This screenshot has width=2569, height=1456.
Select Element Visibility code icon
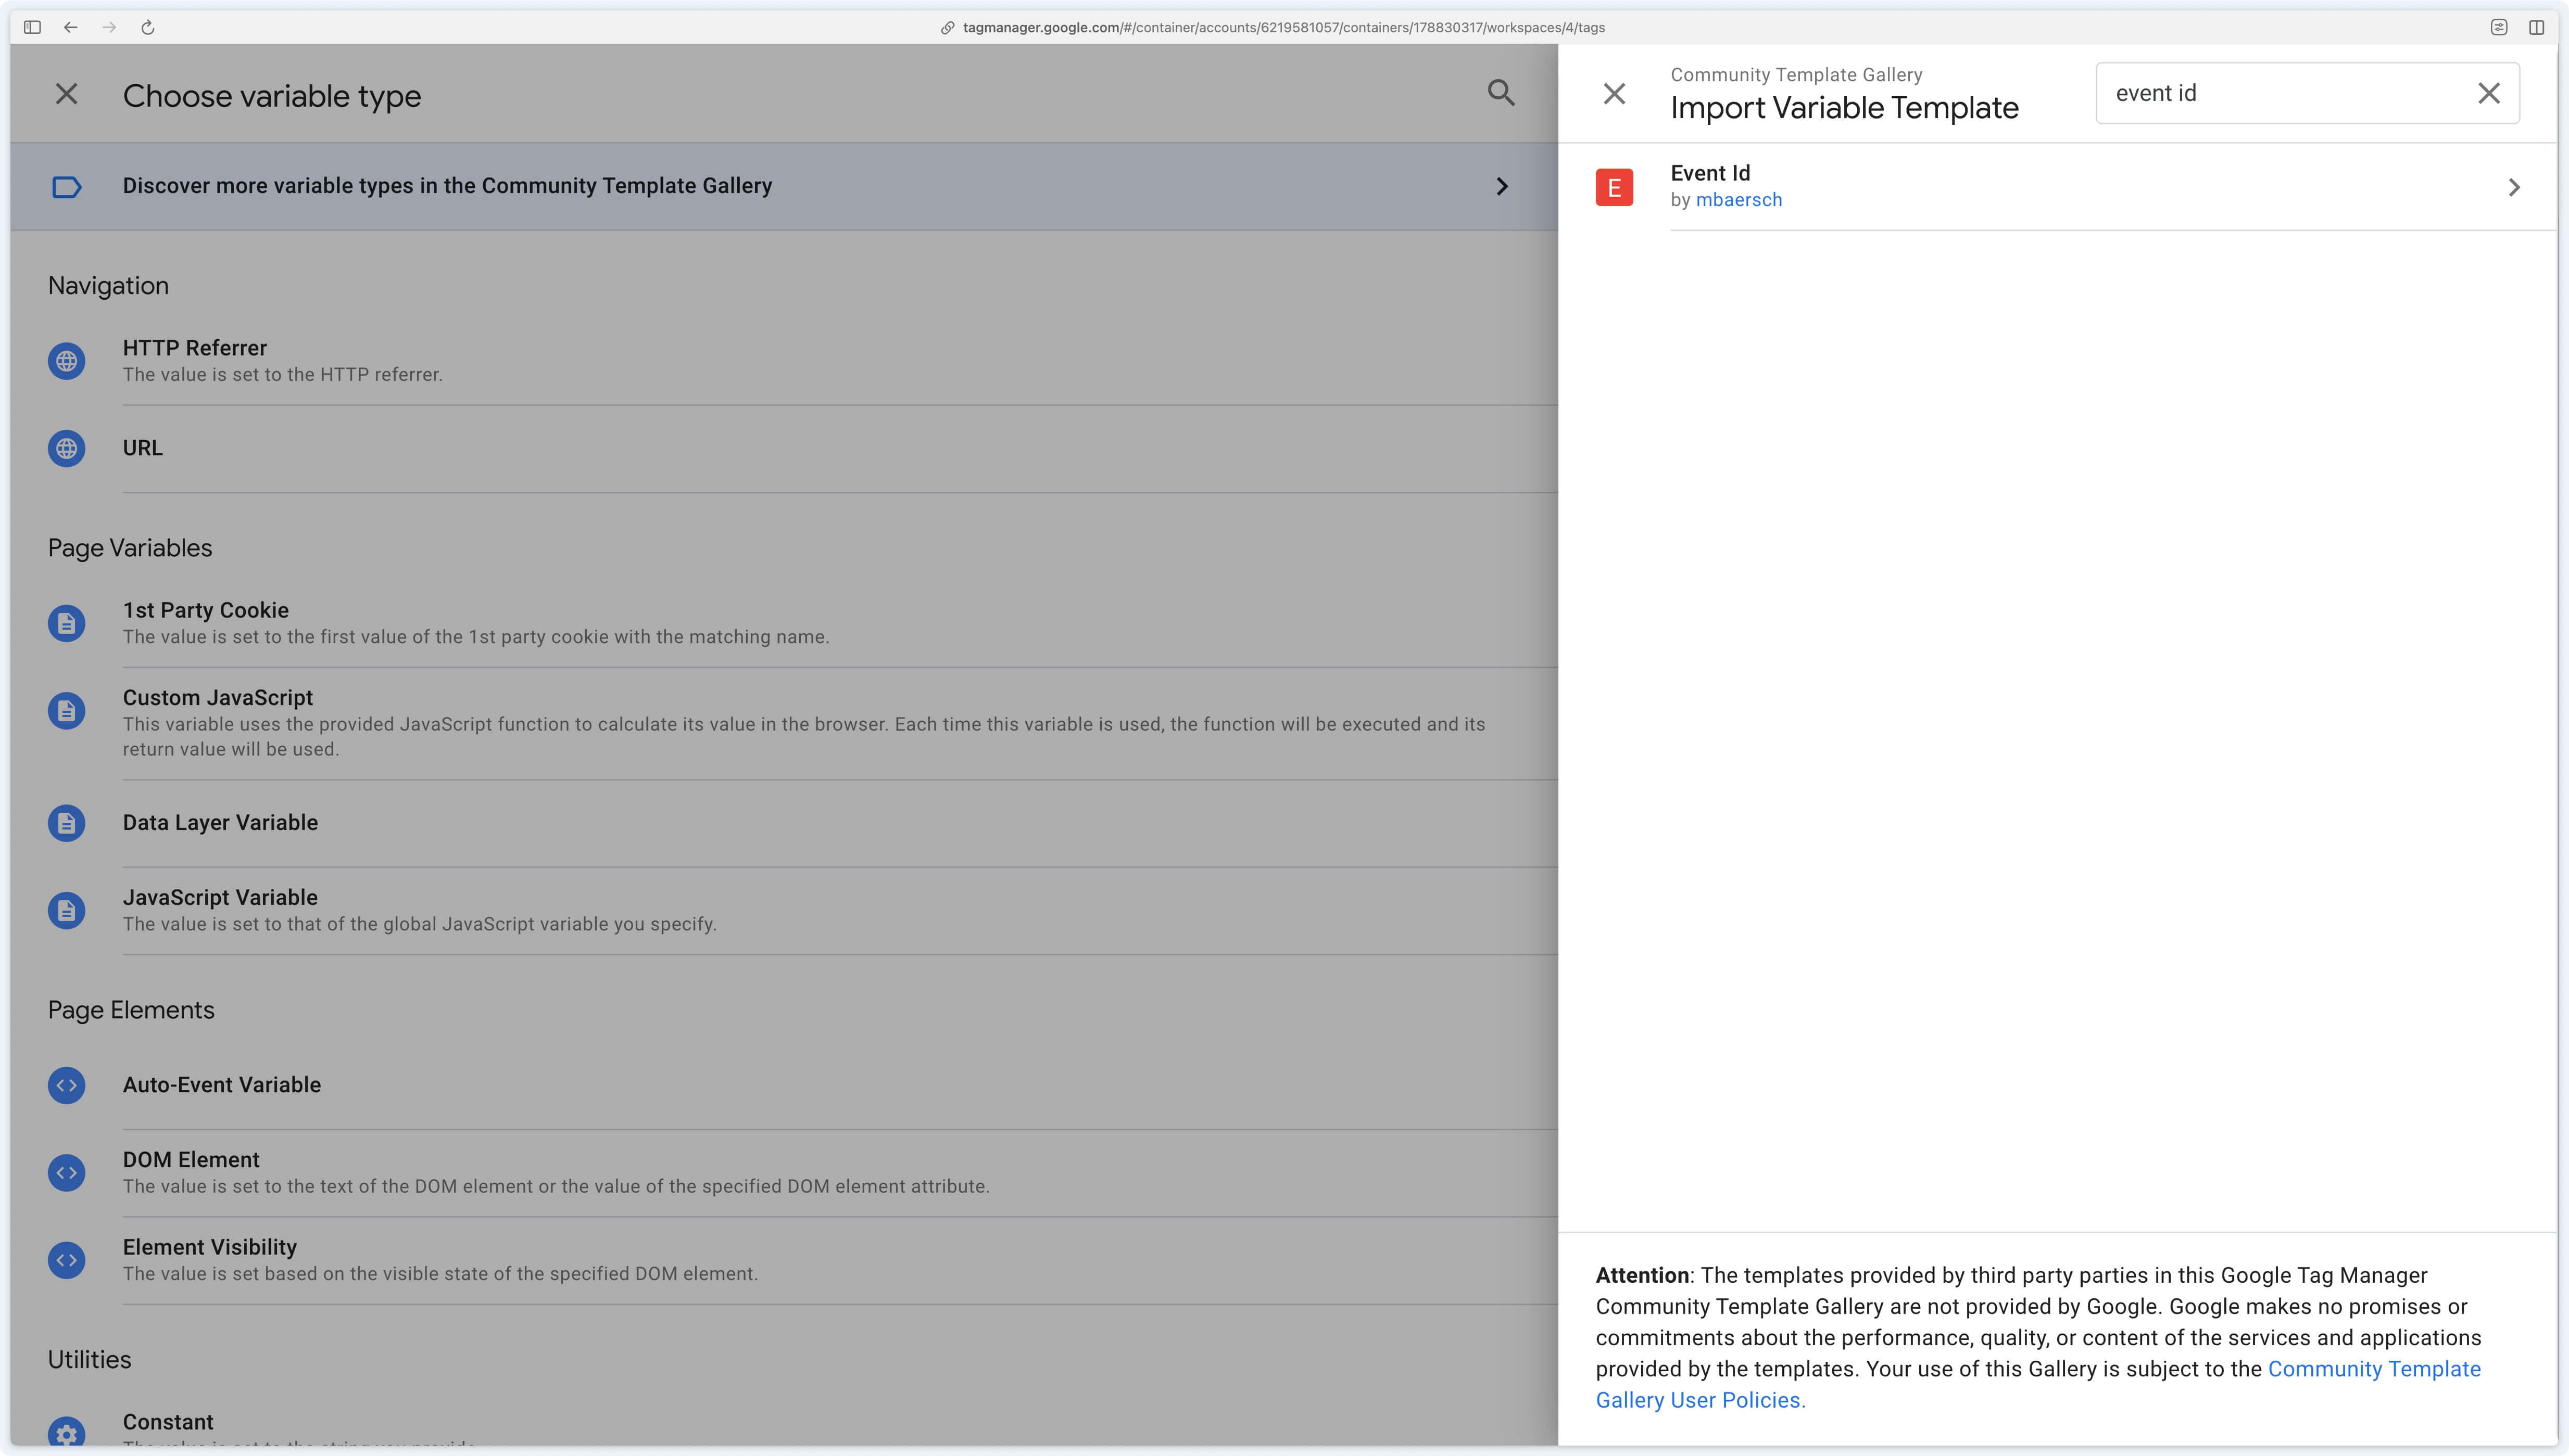point(66,1260)
